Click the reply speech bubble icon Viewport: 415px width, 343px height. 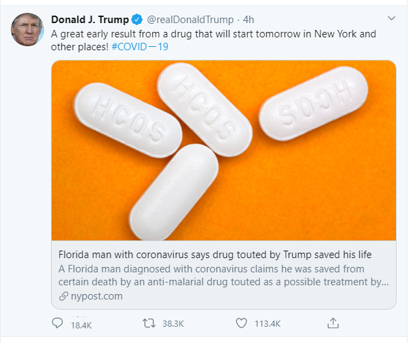(x=58, y=323)
